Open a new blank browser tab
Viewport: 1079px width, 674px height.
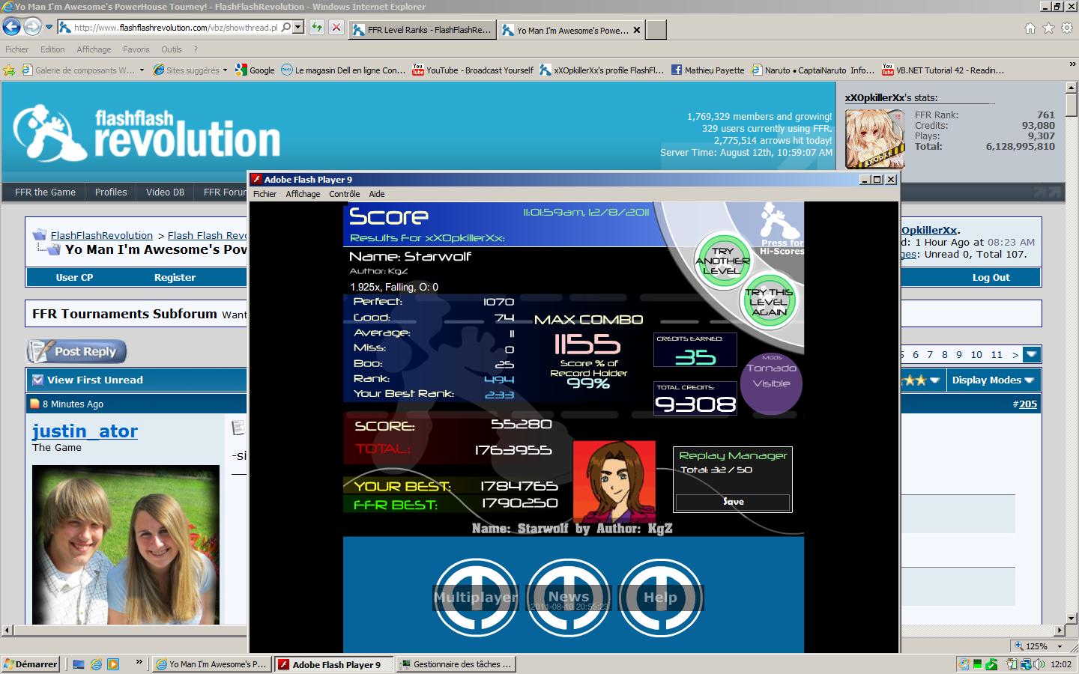click(x=656, y=30)
